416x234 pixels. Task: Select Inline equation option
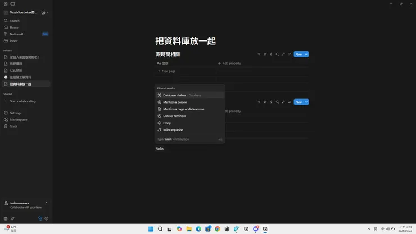coord(189,130)
